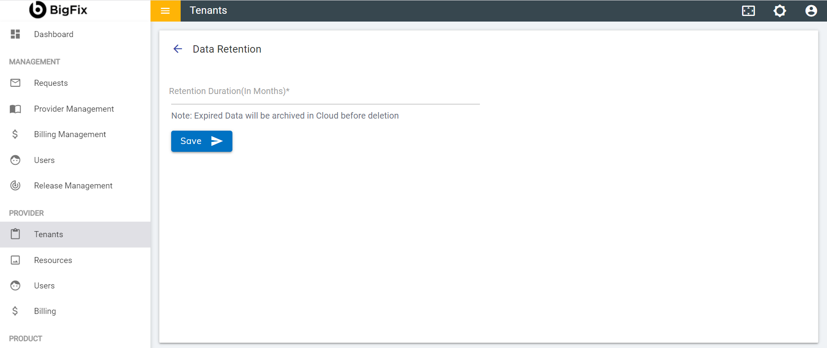Click the BigFix logo
The width and height of the screenshot is (827, 348).
tap(58, 10)
